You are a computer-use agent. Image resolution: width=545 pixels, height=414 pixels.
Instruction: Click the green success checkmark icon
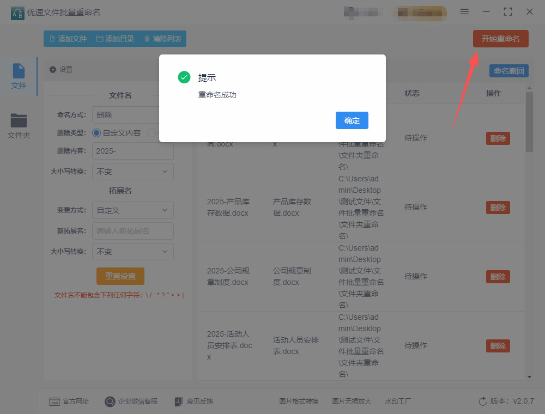(184, 77)
